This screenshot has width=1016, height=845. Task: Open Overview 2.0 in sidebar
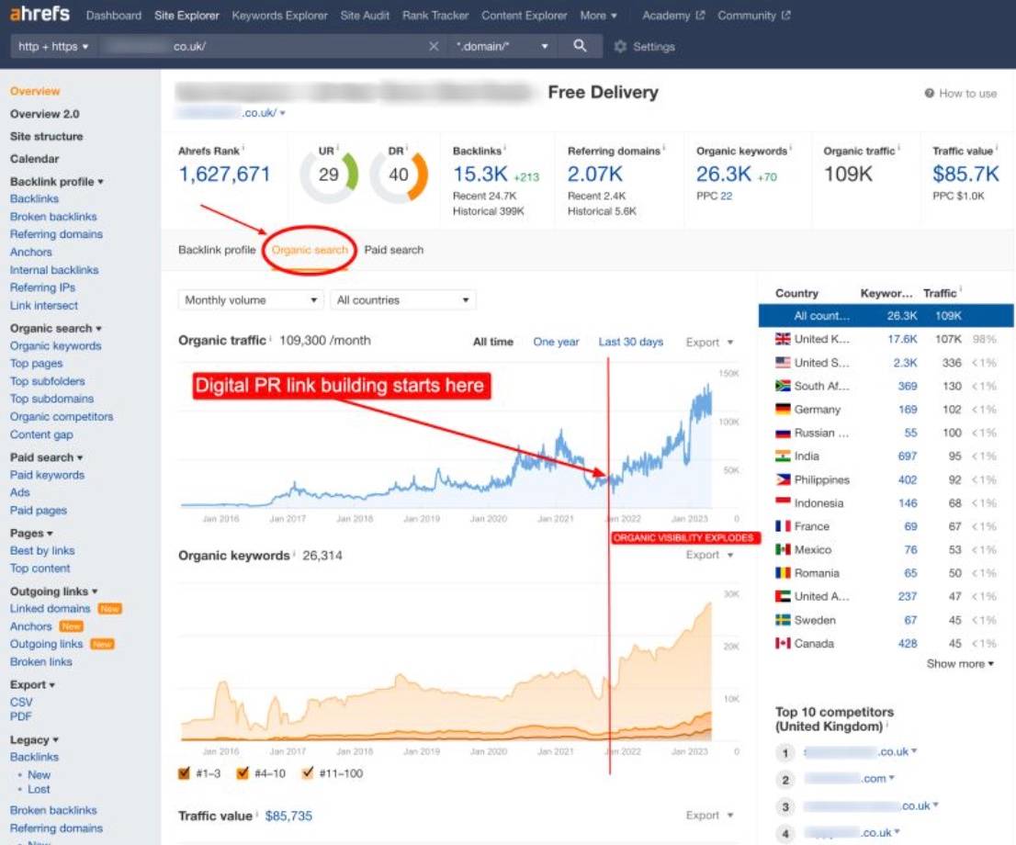[x=45, y=114]
